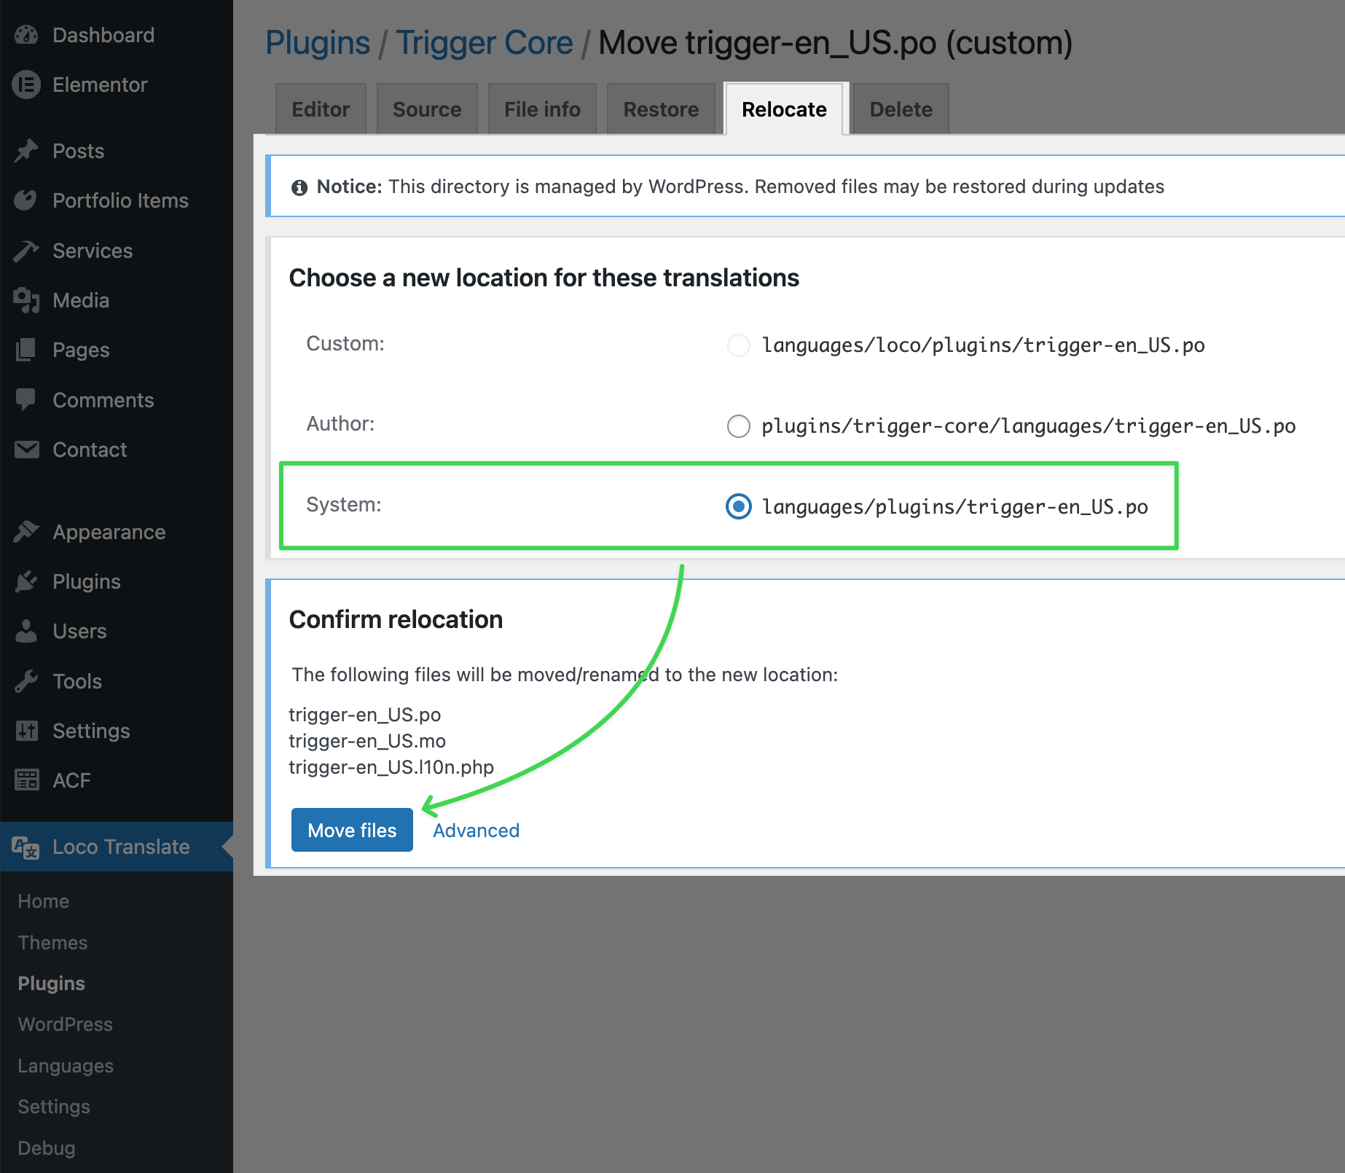Switch to the Delete tab
This screenshot has height=1173, width=1345.
point(901,109)
